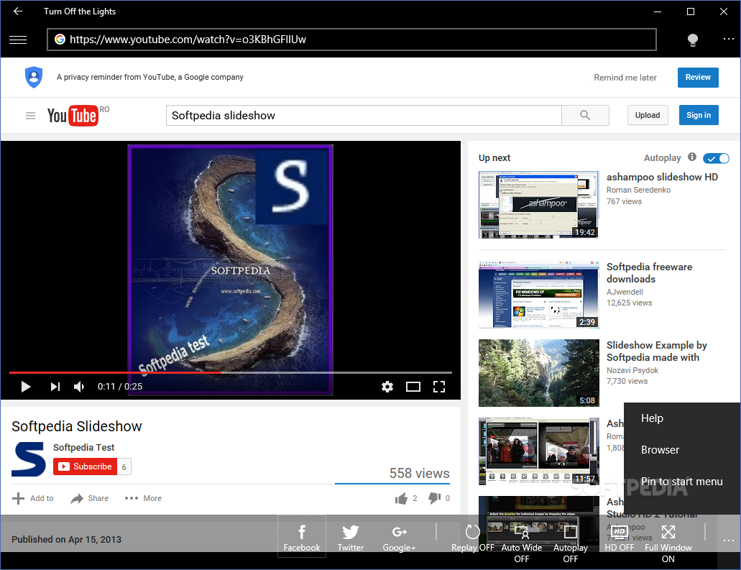
Task: Switch to theater mode
Action: pos(413,387)
